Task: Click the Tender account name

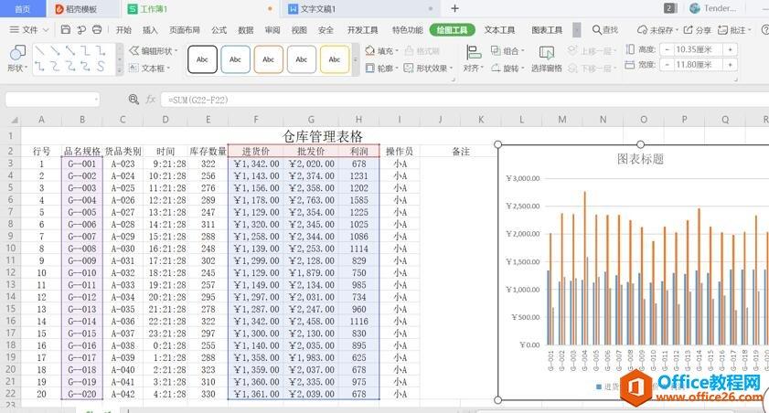Action: 720,8
